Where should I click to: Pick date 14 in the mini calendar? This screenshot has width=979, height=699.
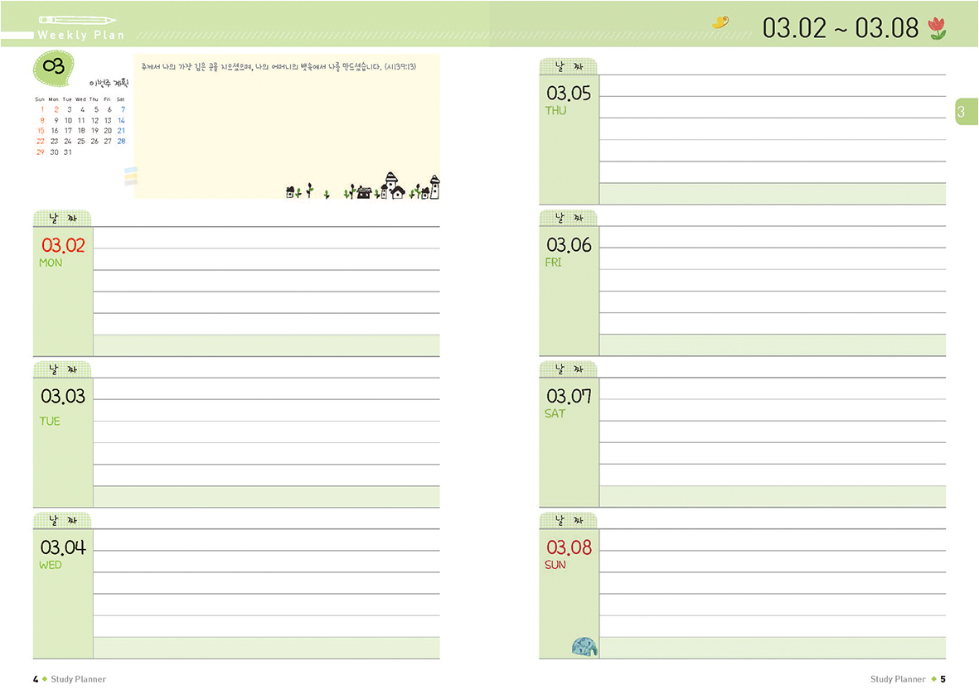(x=121, y=120)
